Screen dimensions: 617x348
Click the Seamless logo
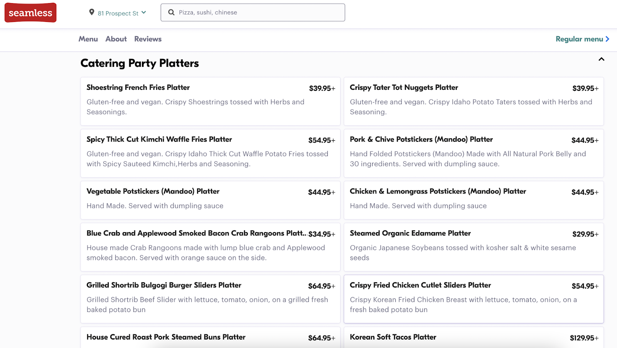click(30, 13)
